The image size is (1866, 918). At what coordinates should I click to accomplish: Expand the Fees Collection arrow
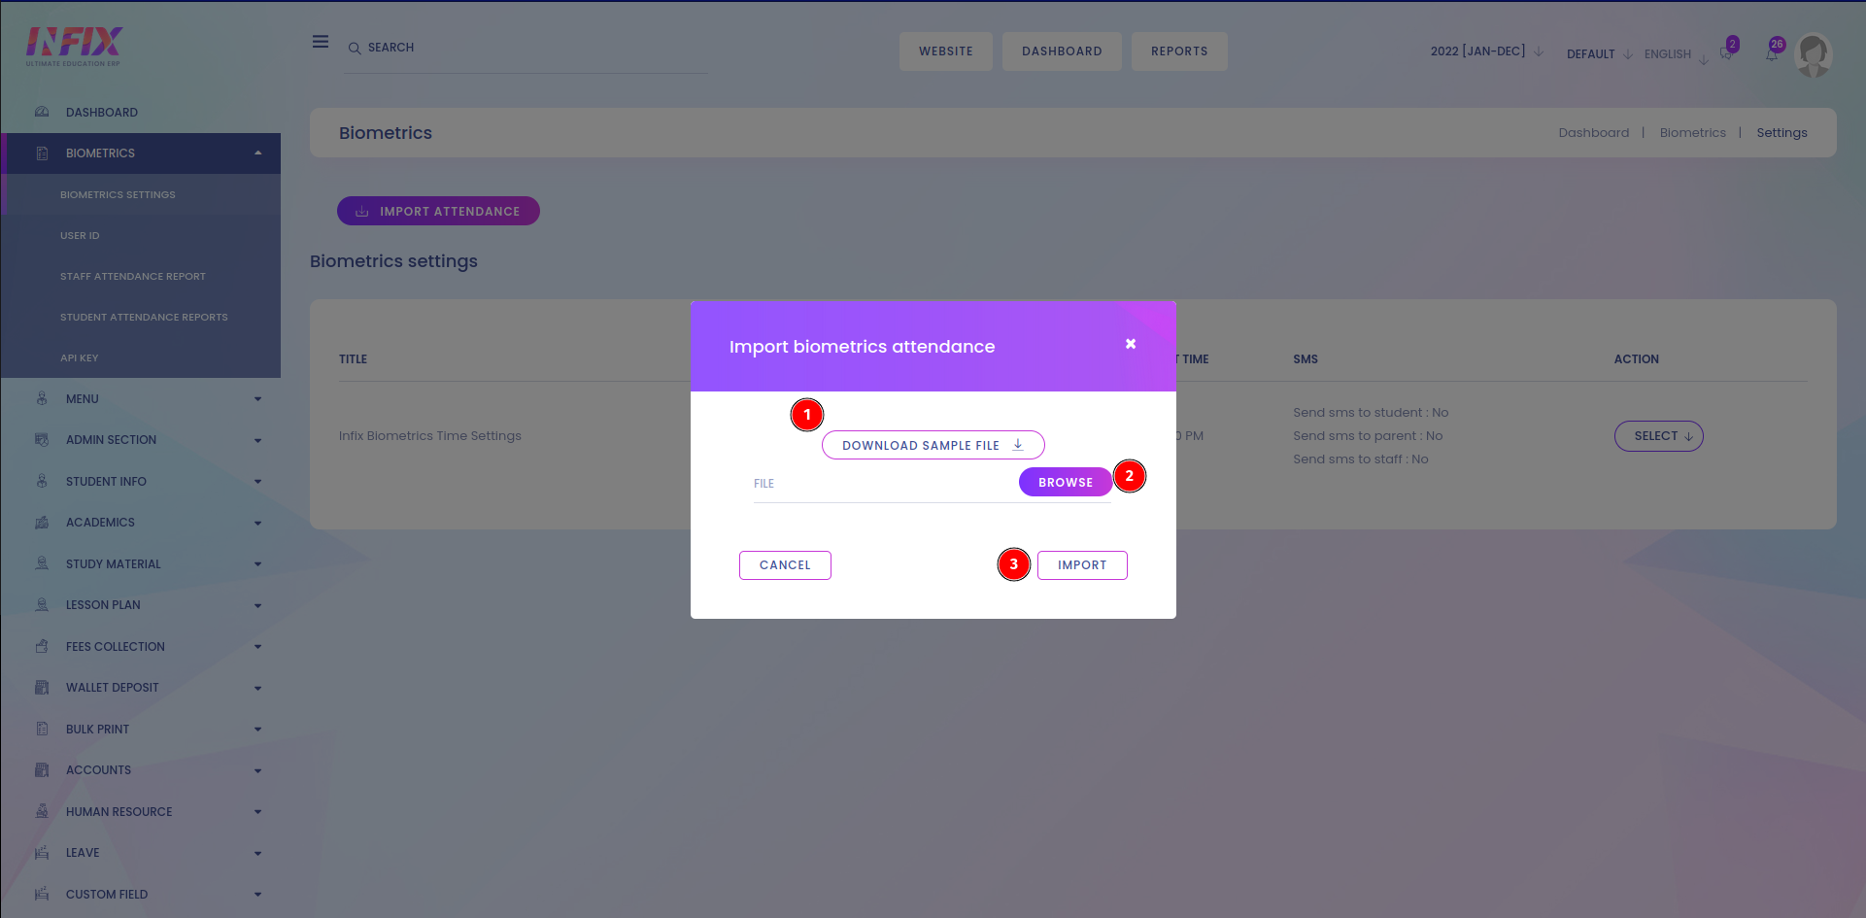coord(258,647)
